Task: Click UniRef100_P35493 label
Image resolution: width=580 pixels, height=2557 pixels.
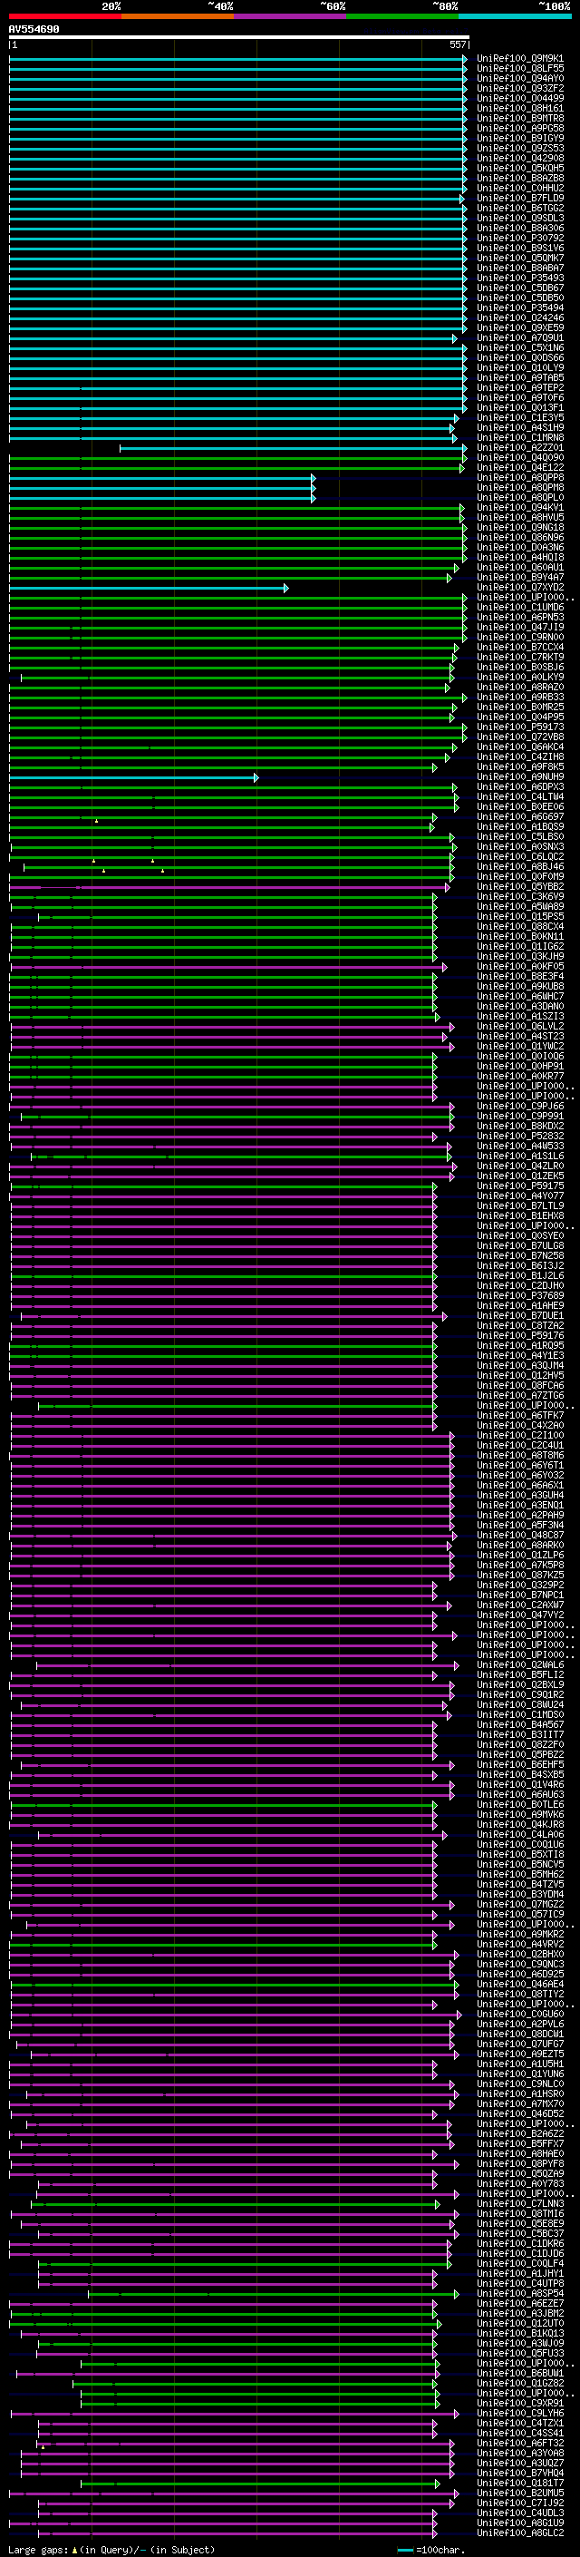Action: point(519,278)
